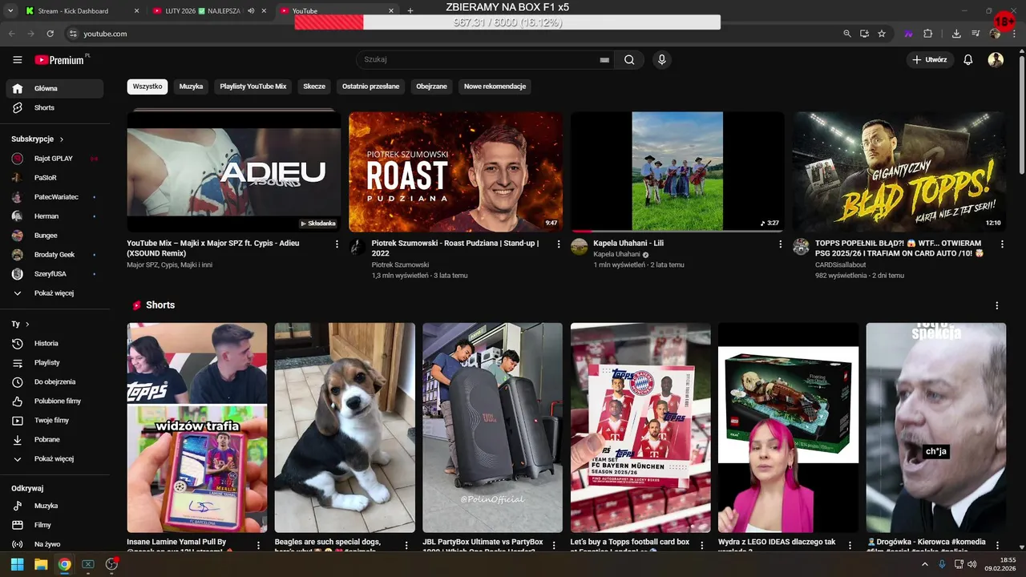Open the Shorts shelf options menu
The image size is (1026, 577).
pyautogui.click(x=997, y=305)
